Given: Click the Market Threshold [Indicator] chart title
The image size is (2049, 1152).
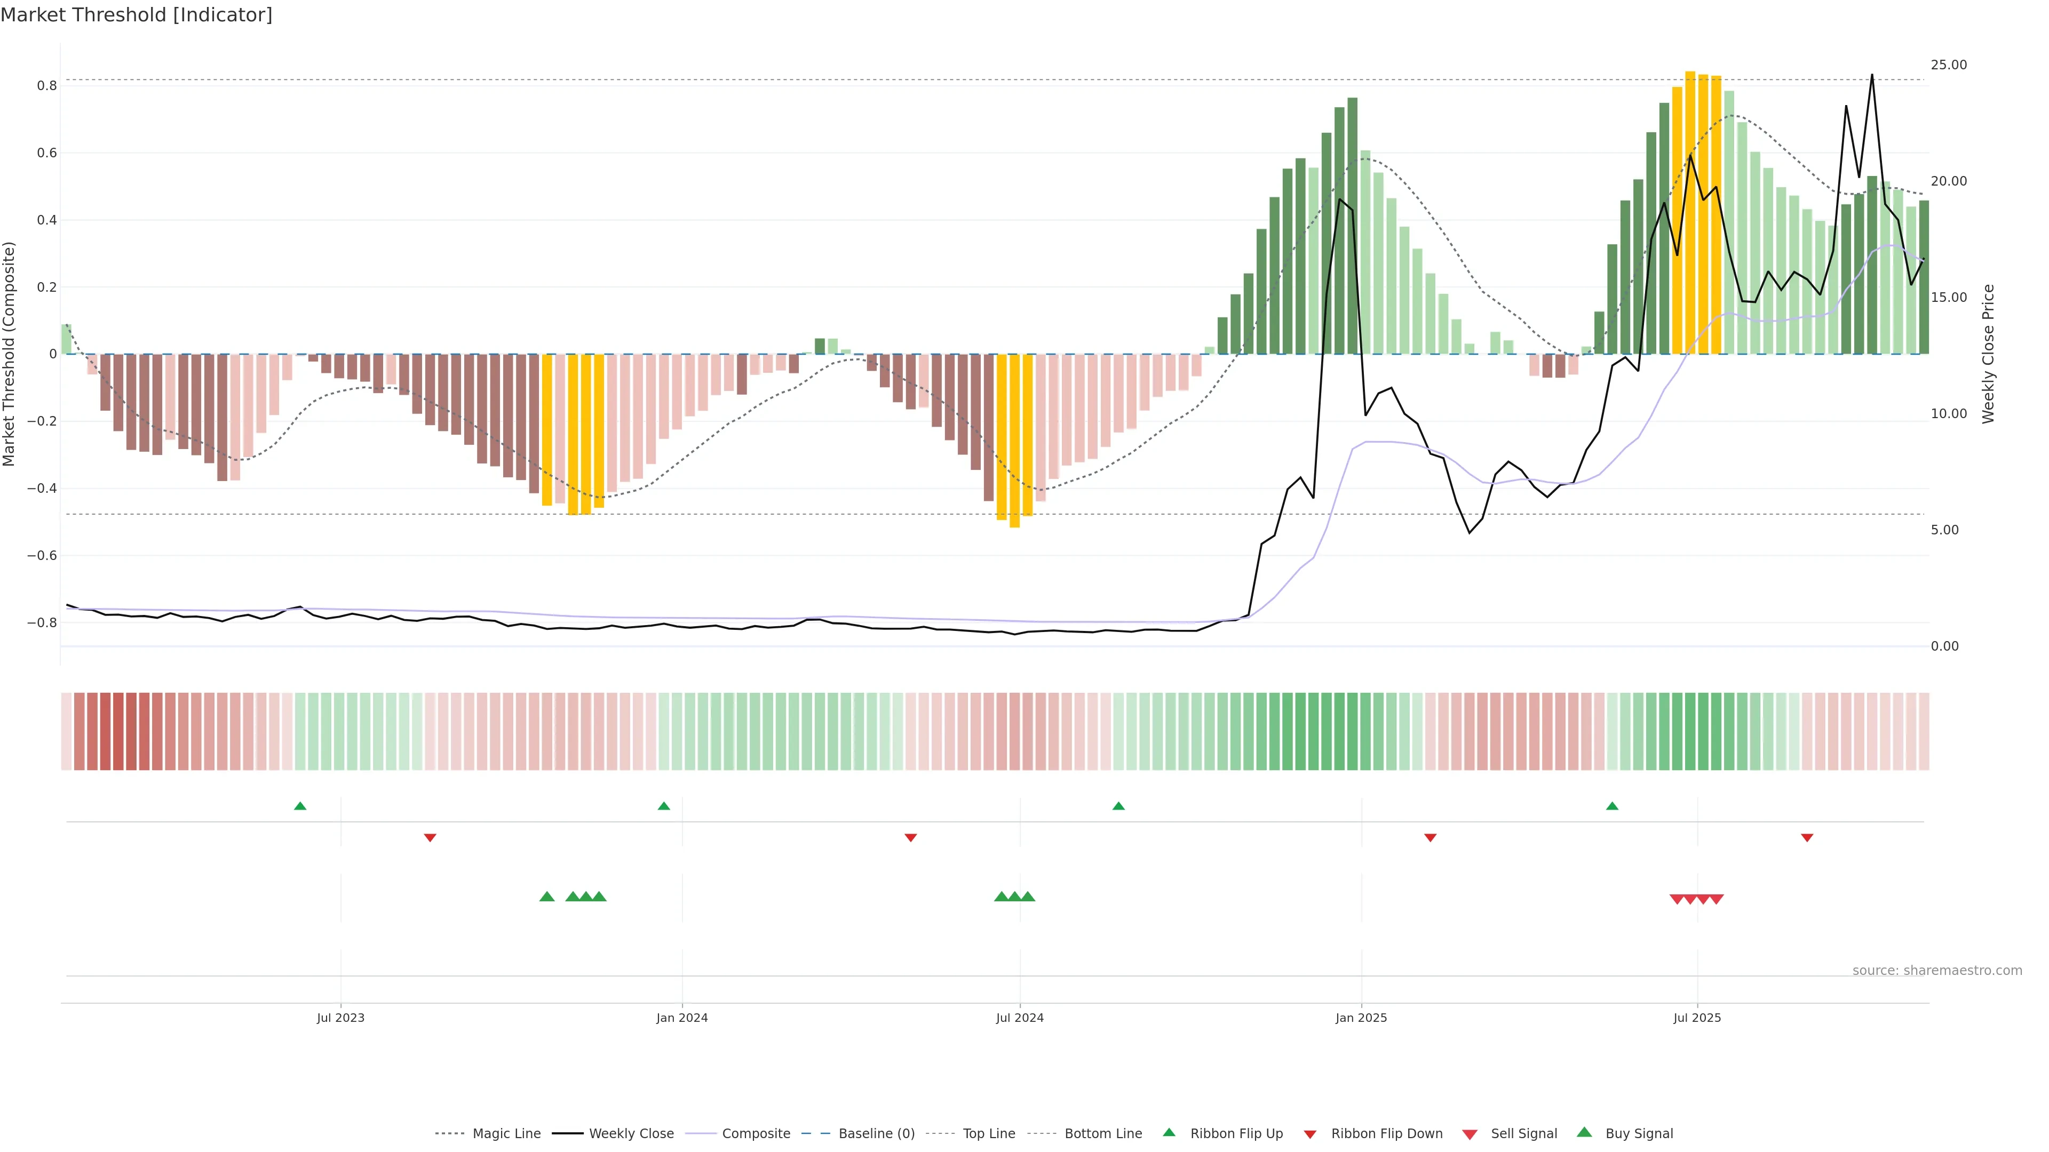Looking at the screenshot, I should pyautogui.click(x=136, y=15).
